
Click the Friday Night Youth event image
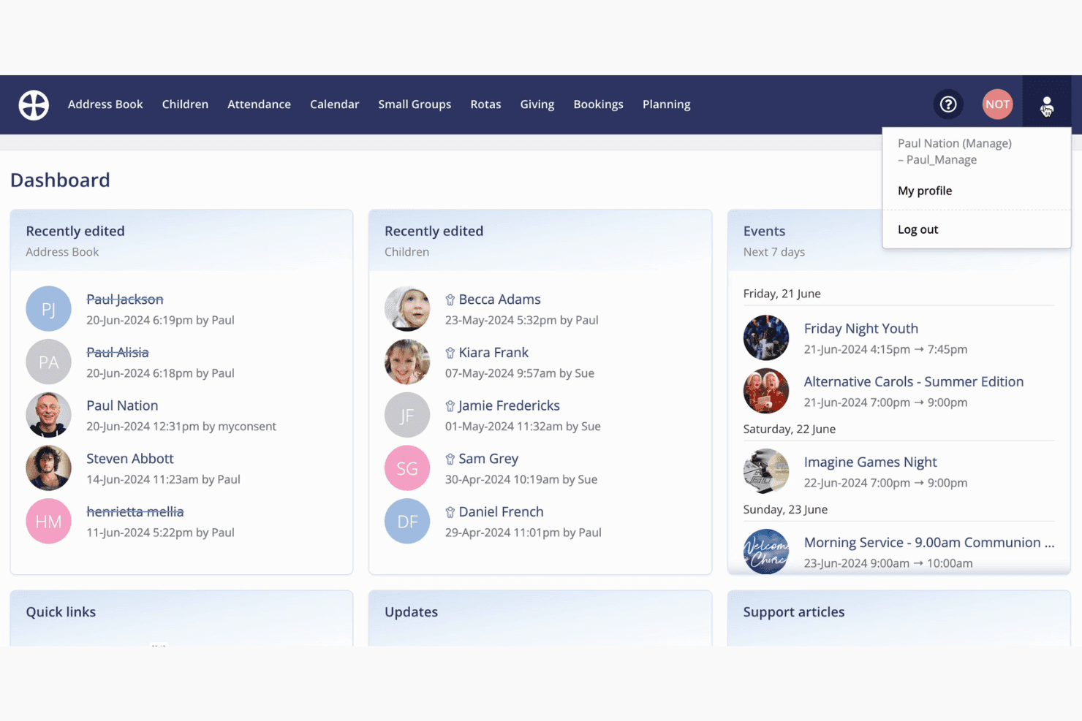tap(766, 337)
